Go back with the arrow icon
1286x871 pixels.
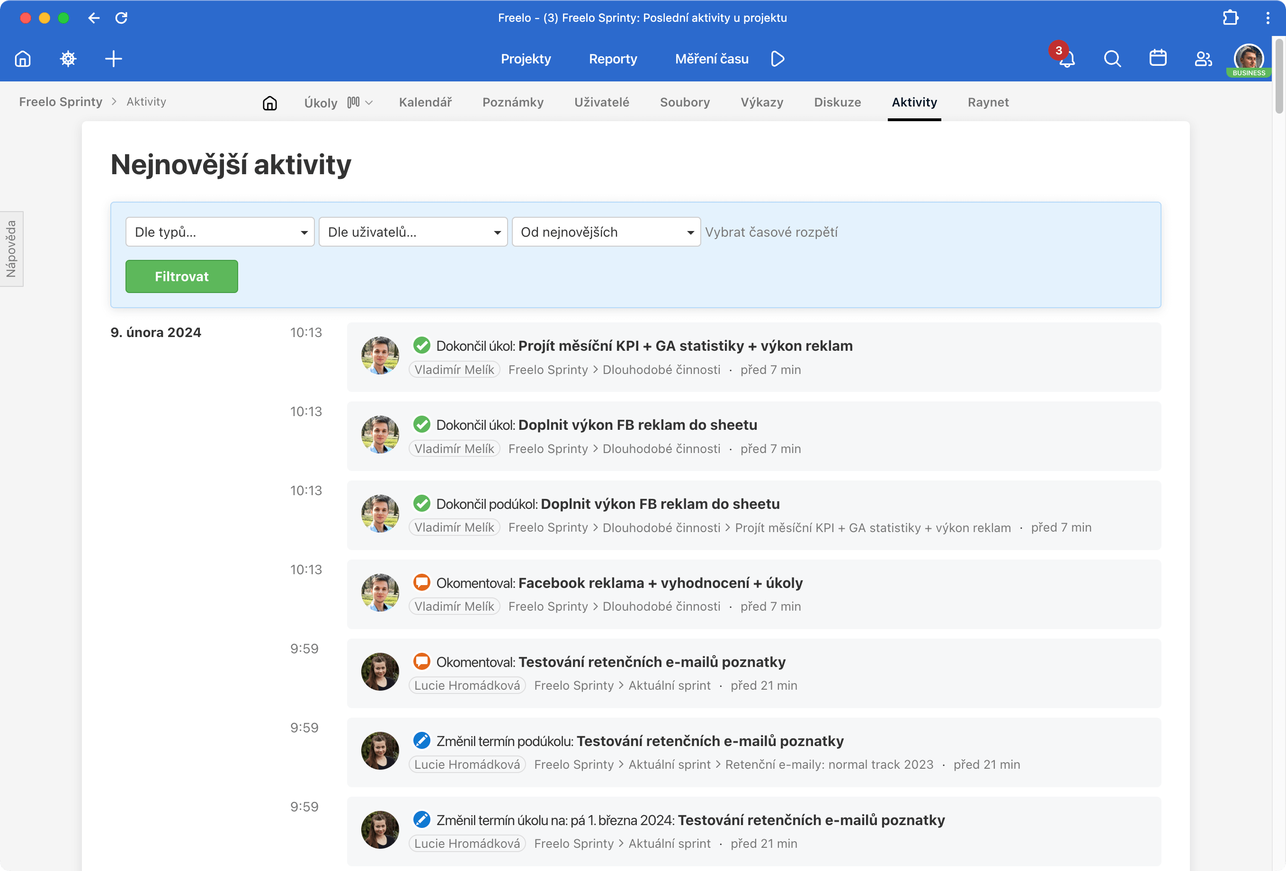[94, 18]
